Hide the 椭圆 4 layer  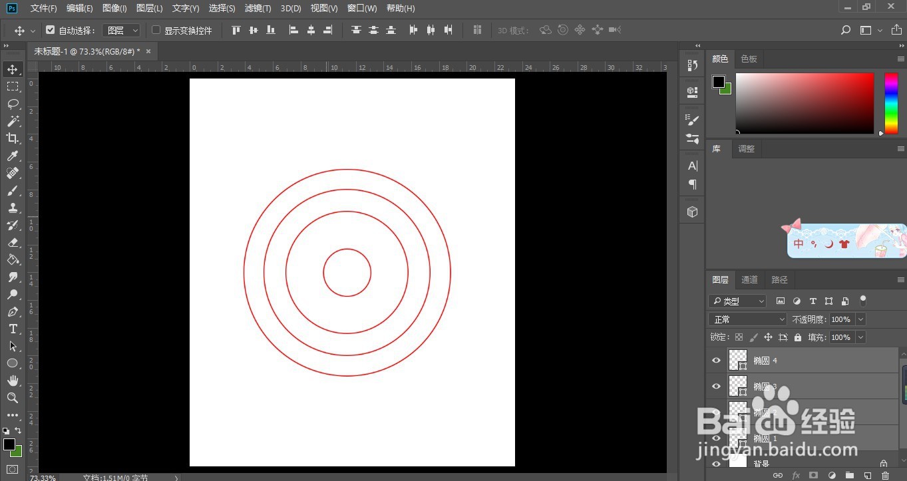click(716, 361)
